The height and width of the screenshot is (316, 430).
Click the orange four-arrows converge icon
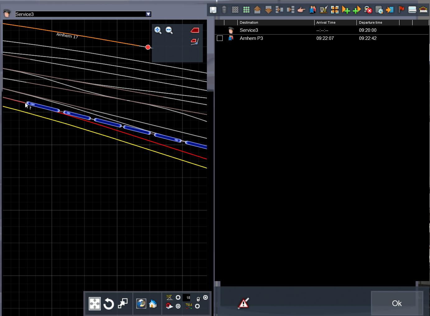[x=335, y=10]
